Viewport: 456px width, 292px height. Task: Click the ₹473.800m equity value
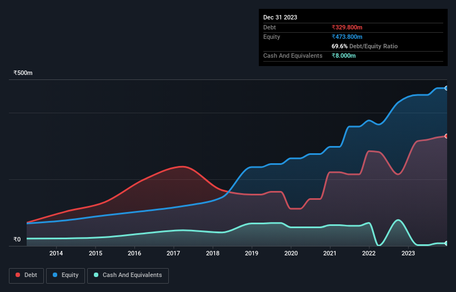coord(347,37)
